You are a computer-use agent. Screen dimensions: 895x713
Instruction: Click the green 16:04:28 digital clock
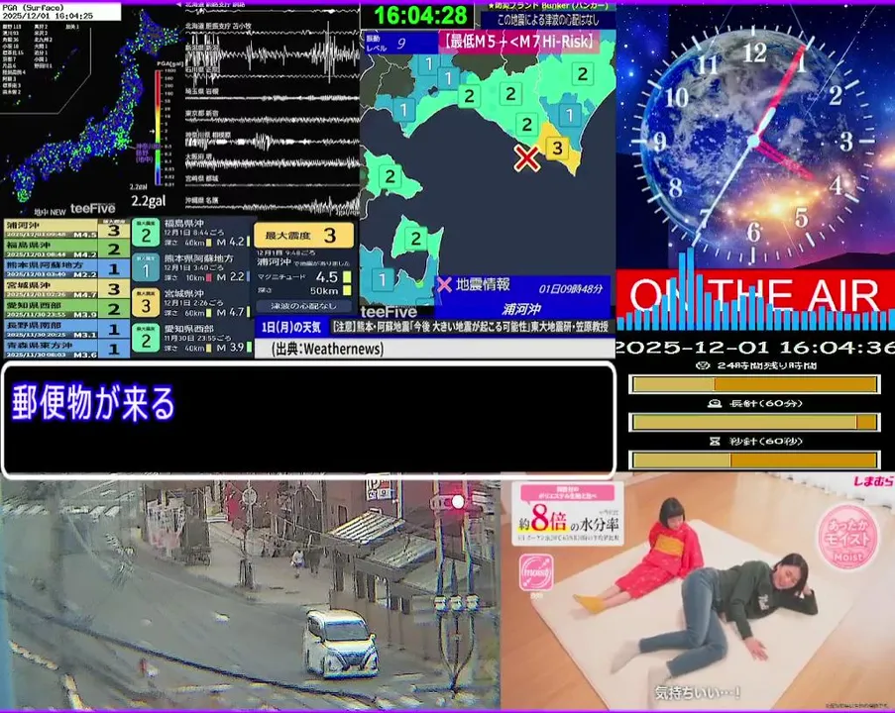(x=420, y=16)
